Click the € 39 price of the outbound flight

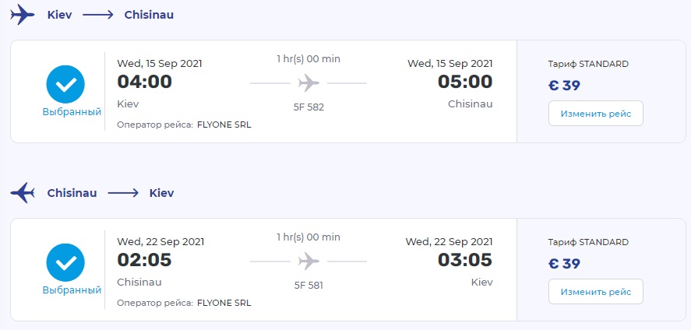(x=565, y=86)
